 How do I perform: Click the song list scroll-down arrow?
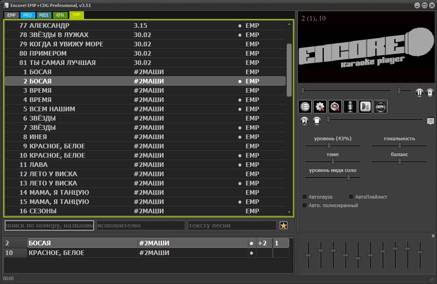click(x=289, y=212)
